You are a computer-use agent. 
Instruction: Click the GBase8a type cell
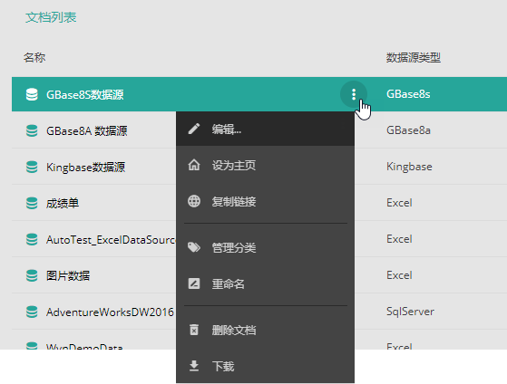pos(408,130)
